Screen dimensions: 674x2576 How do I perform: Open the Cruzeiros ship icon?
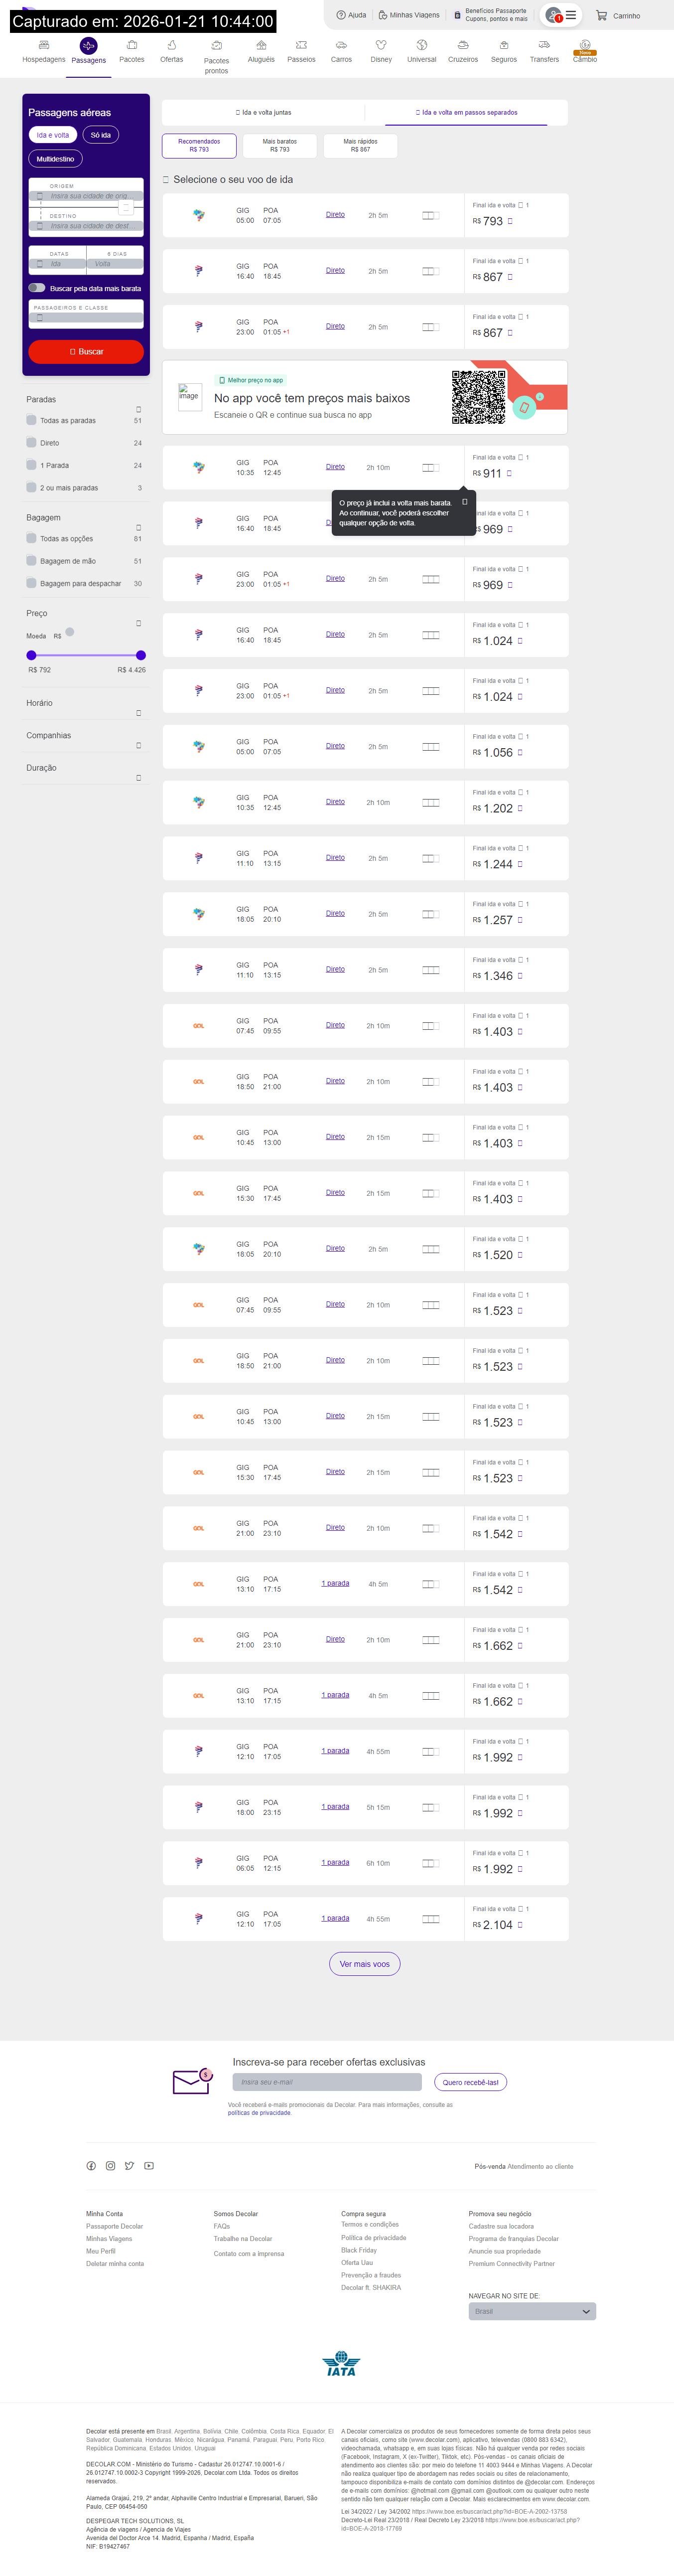point(463,46)
